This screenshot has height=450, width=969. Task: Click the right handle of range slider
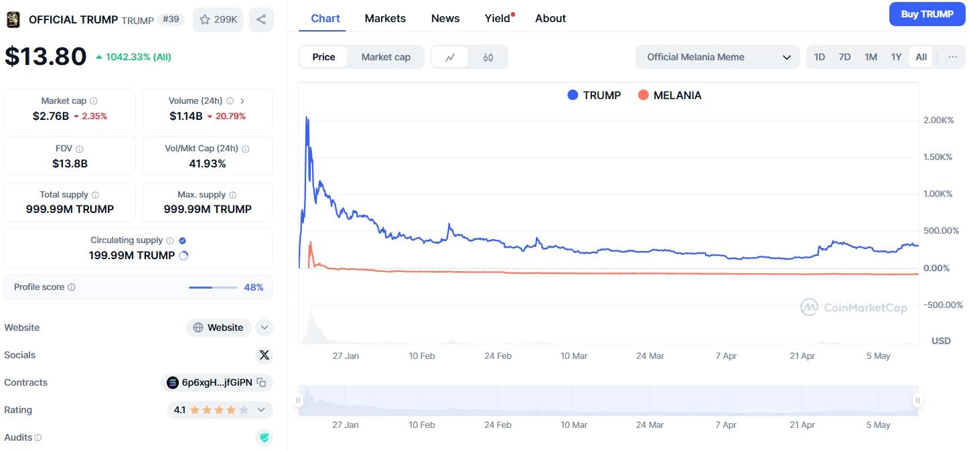coord(917,400)
